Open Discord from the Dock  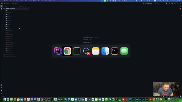coord(100,99)
